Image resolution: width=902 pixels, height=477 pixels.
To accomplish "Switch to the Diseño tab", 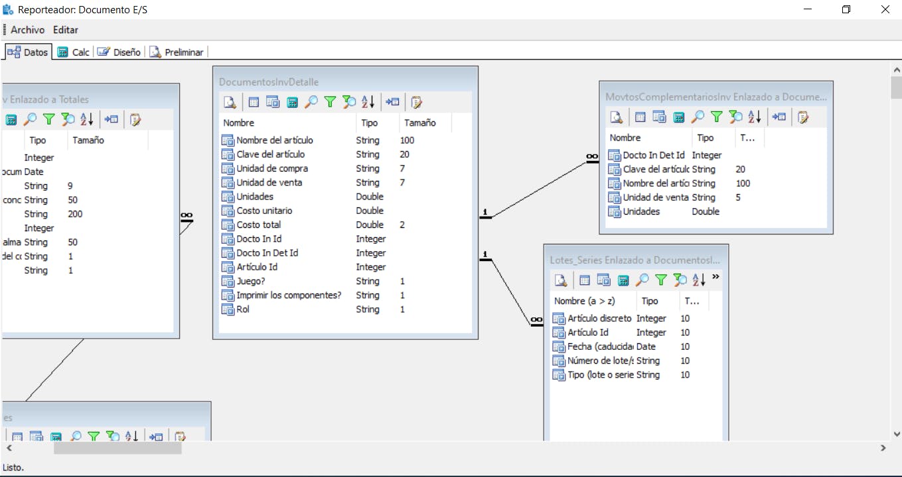I will click(x=119, y=52).
